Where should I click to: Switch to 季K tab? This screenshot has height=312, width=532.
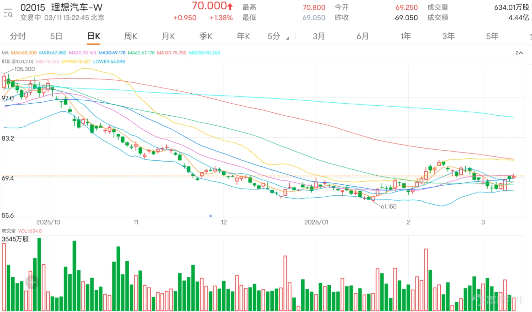tap(206, 36)
